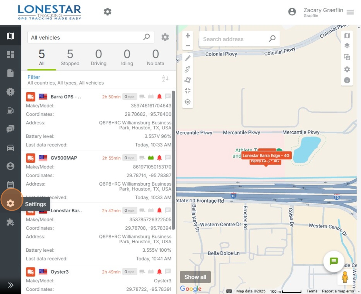This screenshot has width=361, height=294.
Task: Select the route path tool on the map
Action: [188, 69]
